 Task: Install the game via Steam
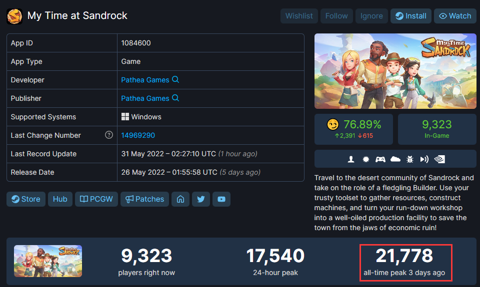point(411,16)
